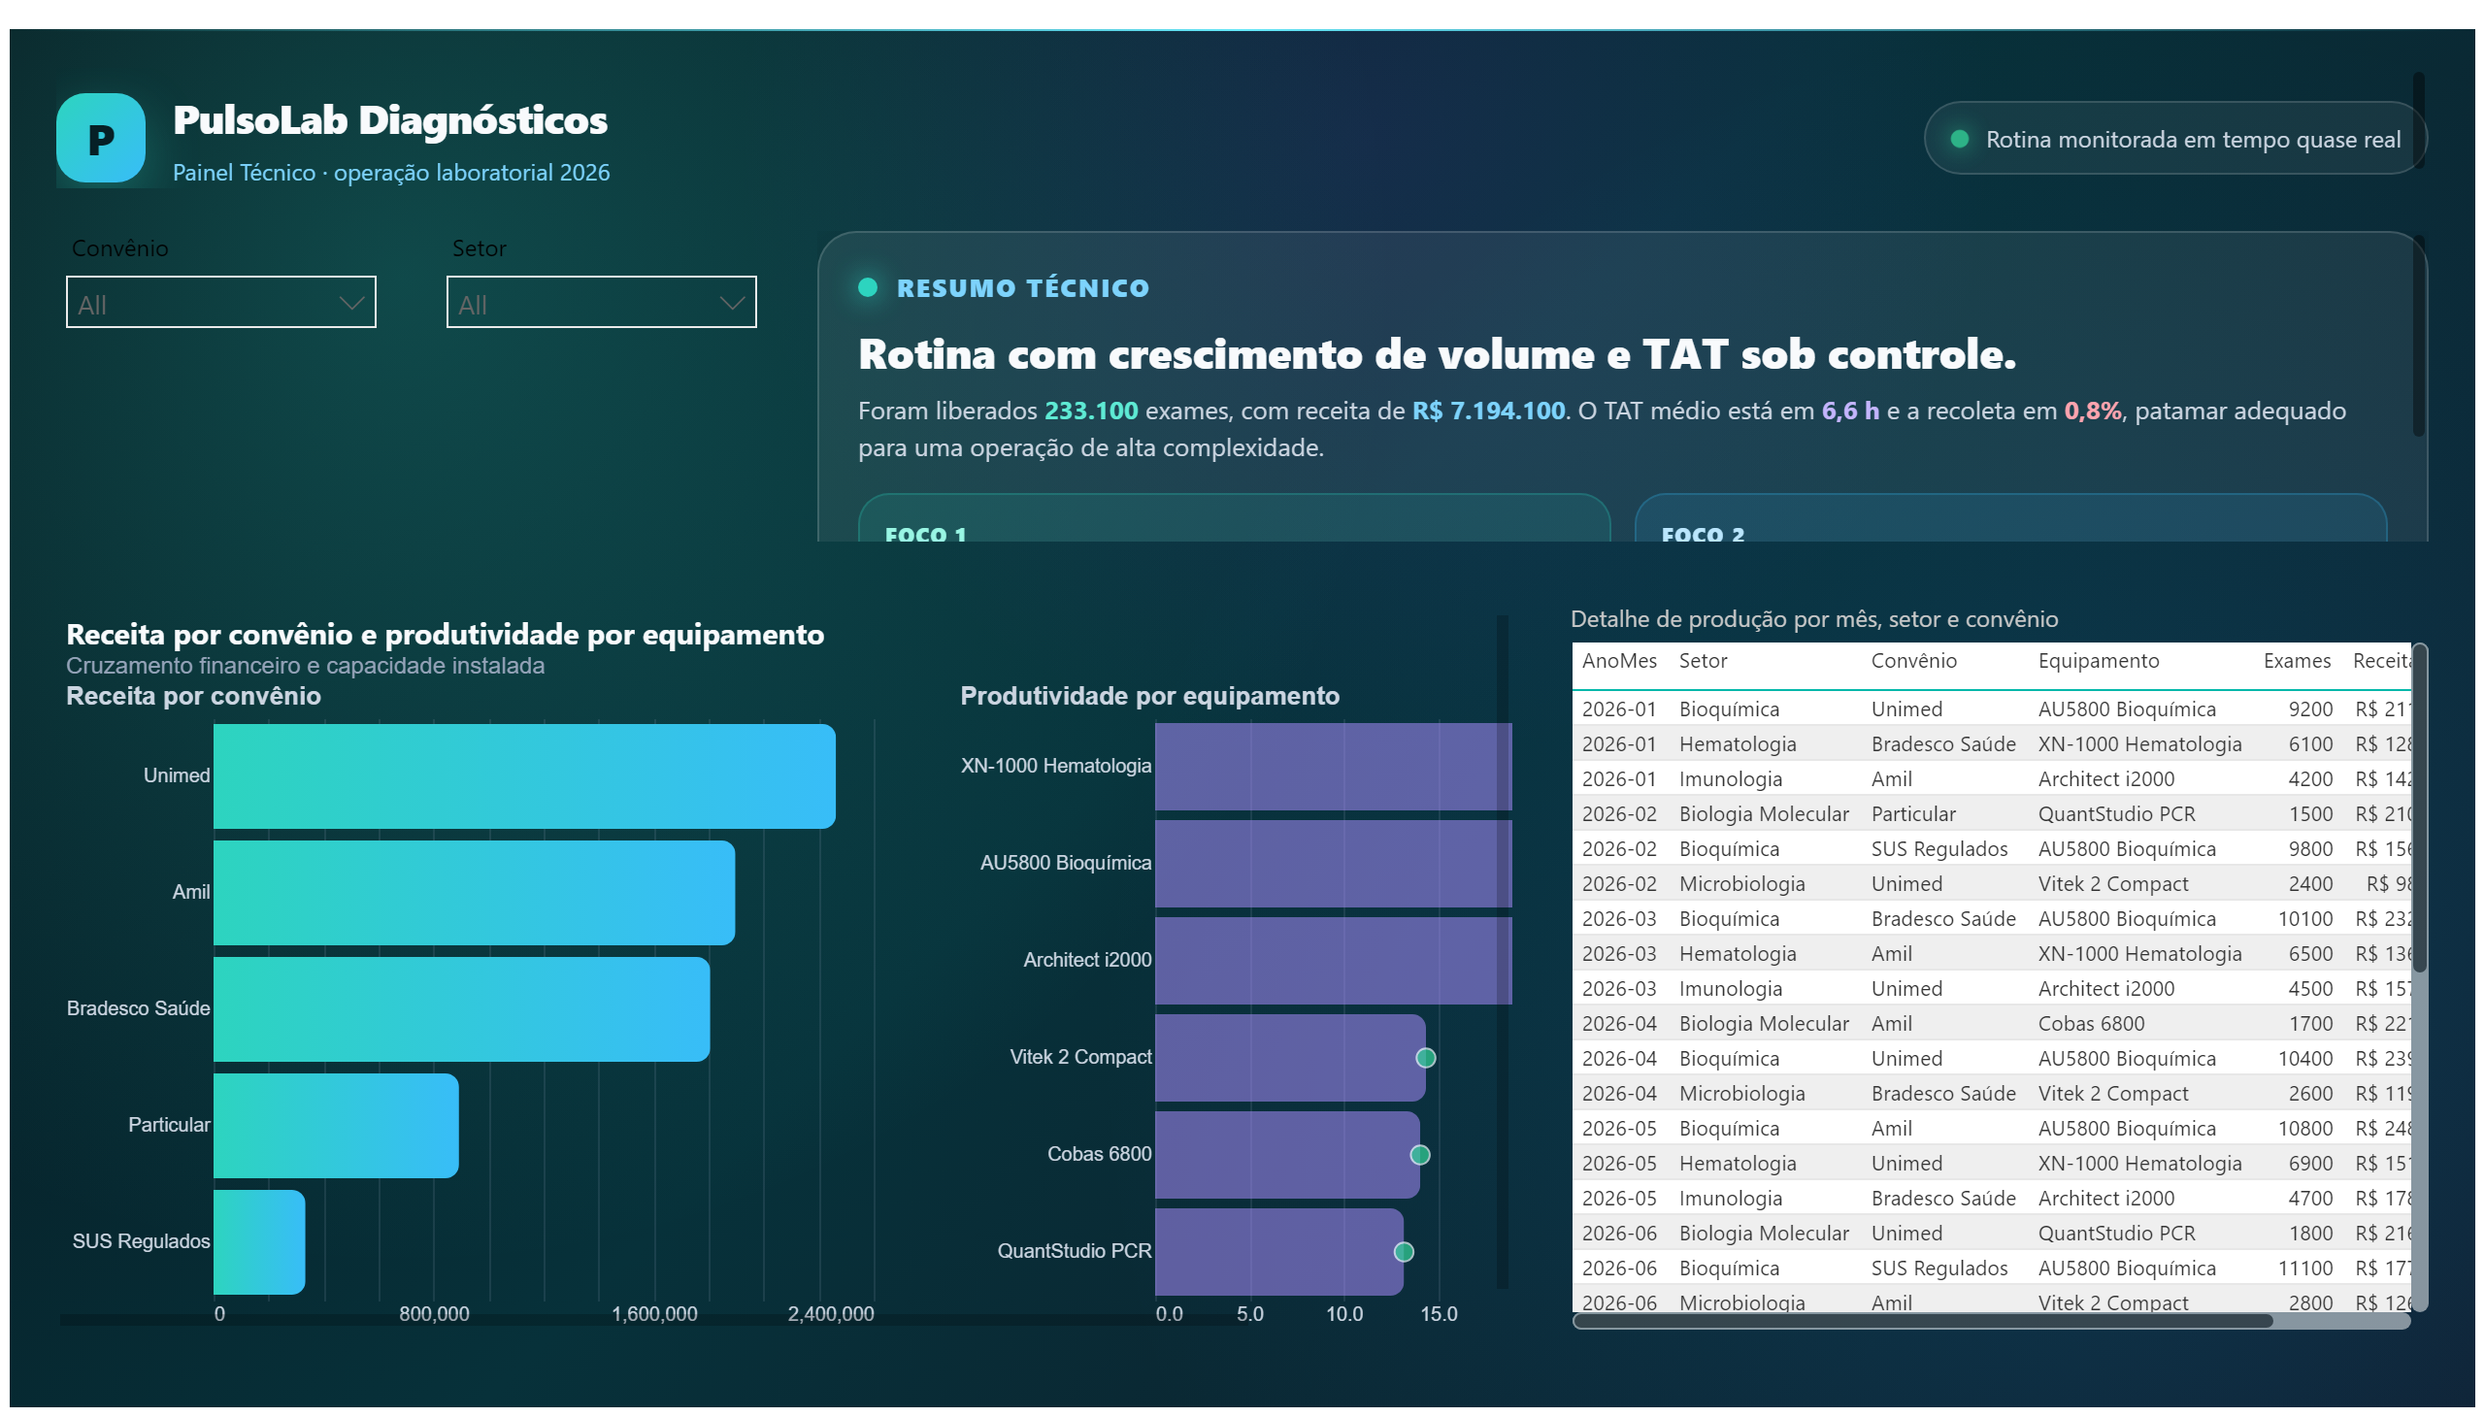Image resolution: width=2485 pixels, height=1417 pixels.
Task: Click 'Particular' convênio cell in table
Action: pos(1912,813)
